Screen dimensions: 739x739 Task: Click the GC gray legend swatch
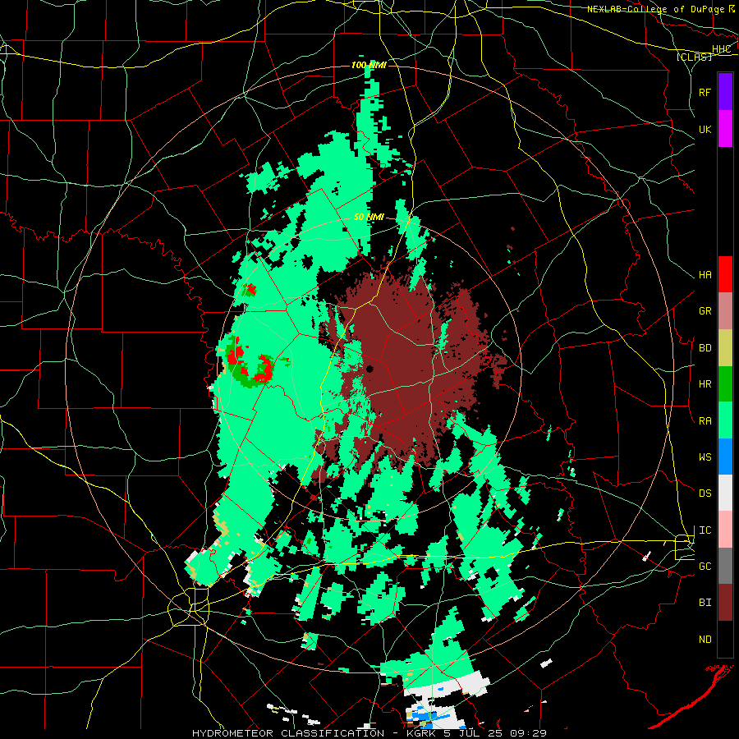click(725, 566)
